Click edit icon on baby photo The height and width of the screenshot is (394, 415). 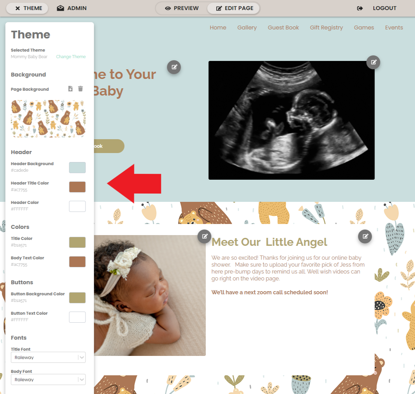point(204,236)
